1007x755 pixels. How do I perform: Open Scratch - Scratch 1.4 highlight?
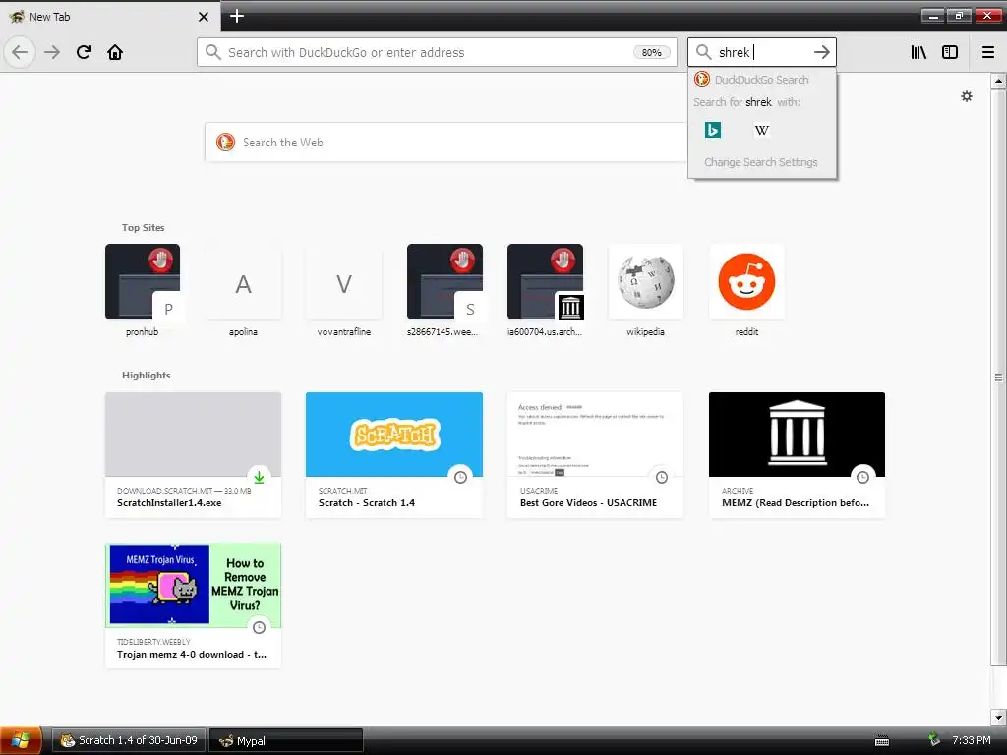[394, 454]
